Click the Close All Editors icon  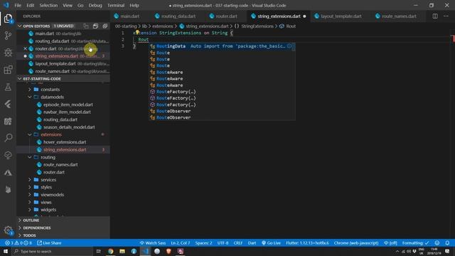click(105, 26)
